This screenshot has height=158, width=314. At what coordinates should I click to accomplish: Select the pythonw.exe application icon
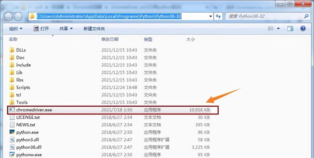coord(12,154)
